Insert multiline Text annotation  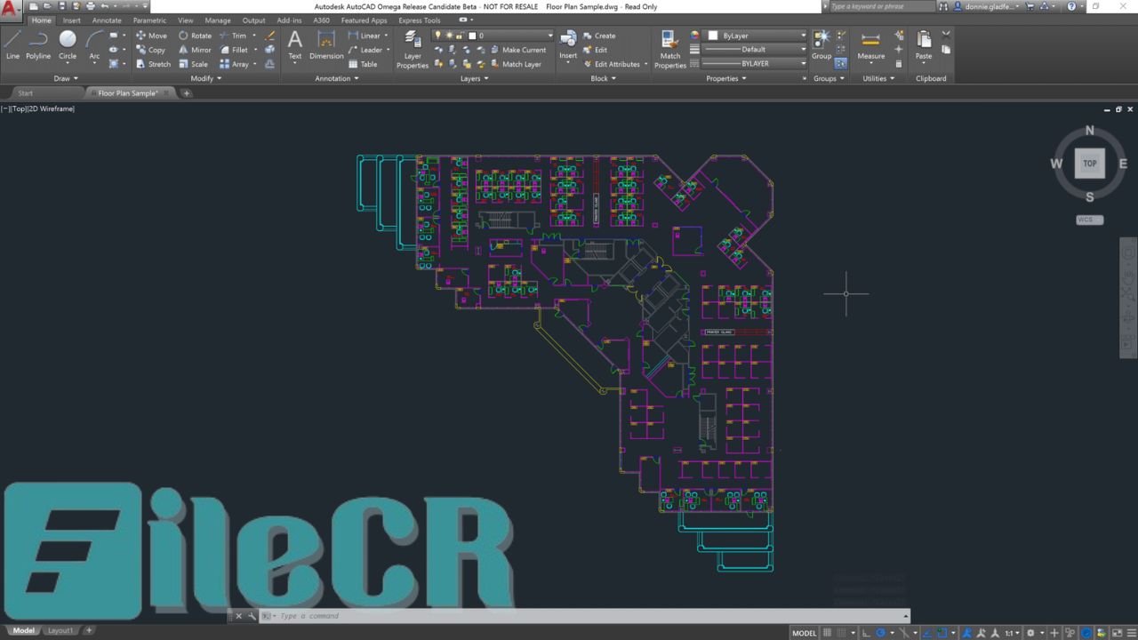295,44
